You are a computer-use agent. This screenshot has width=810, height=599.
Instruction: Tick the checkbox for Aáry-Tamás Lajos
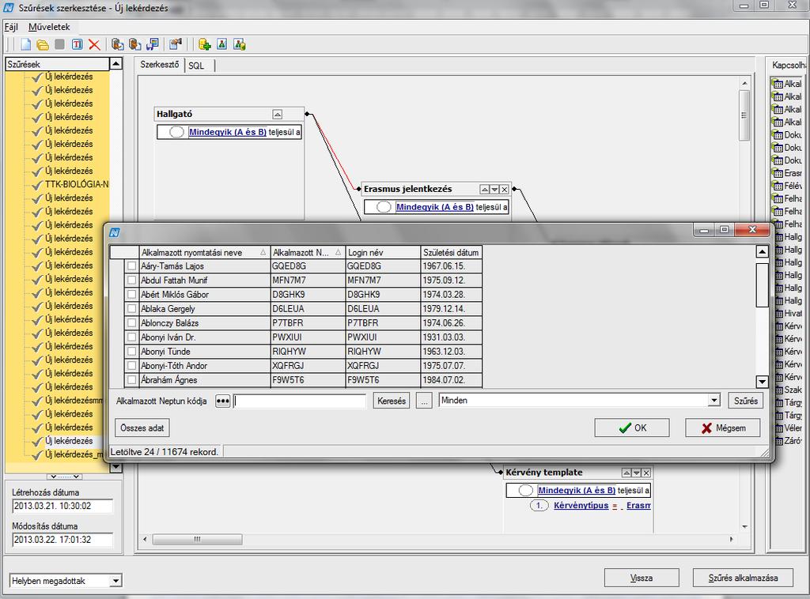[x=132, y=266]
